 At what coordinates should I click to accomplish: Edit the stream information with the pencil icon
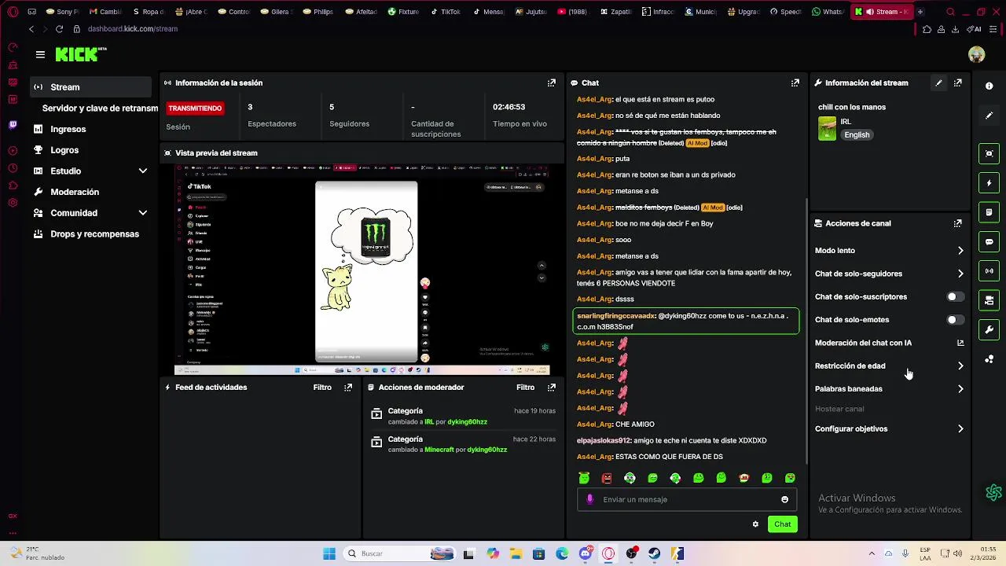[938, 83]
